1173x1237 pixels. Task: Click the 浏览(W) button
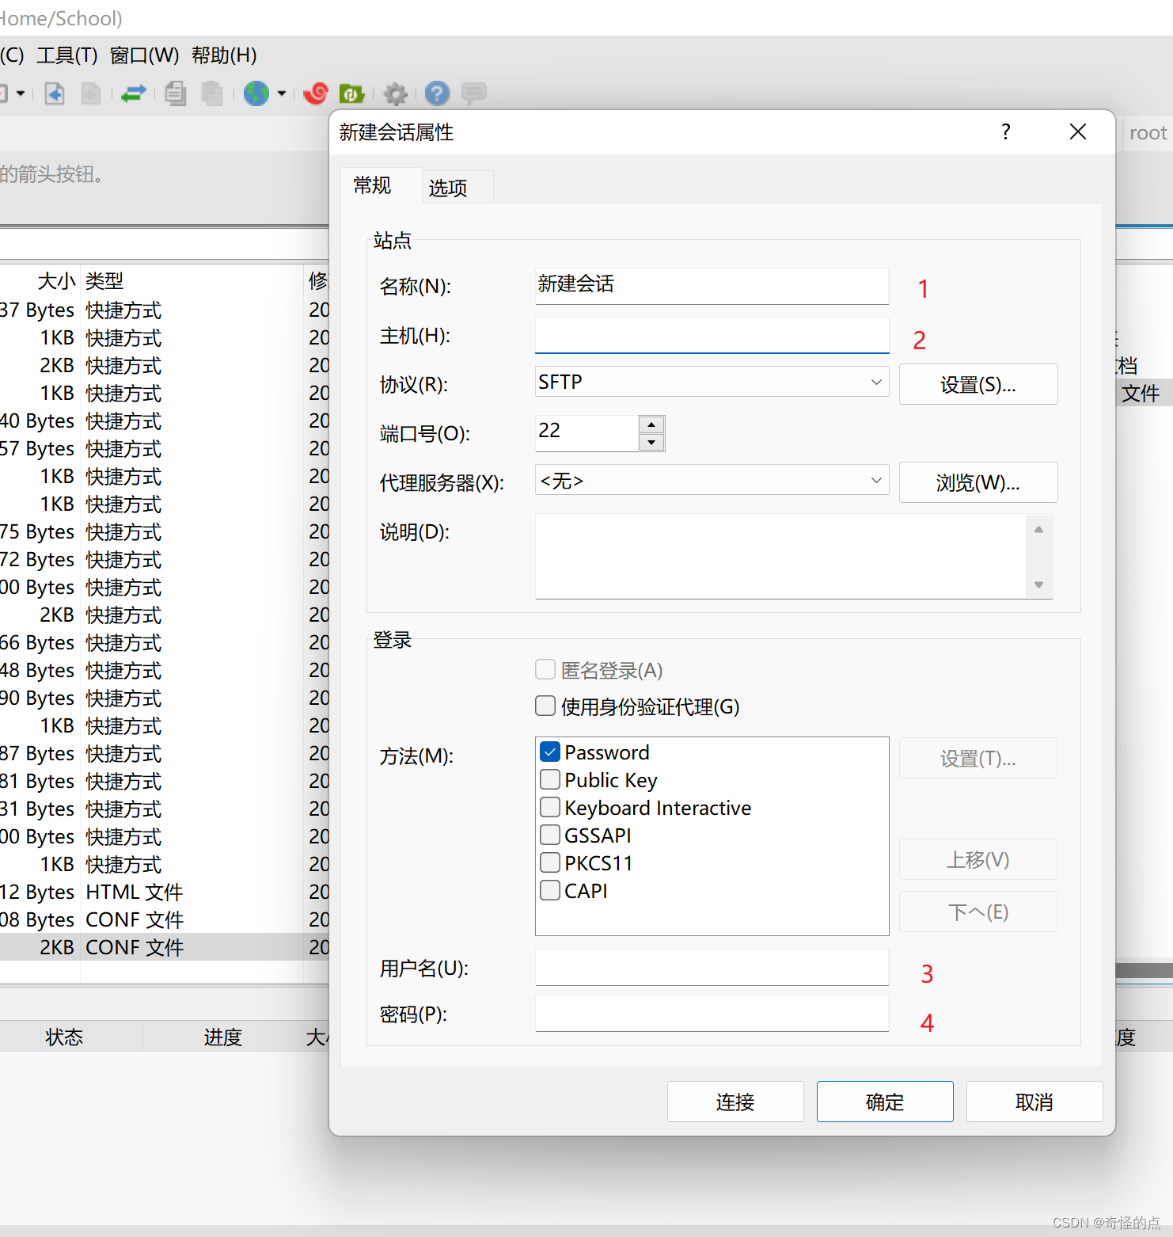978,482
